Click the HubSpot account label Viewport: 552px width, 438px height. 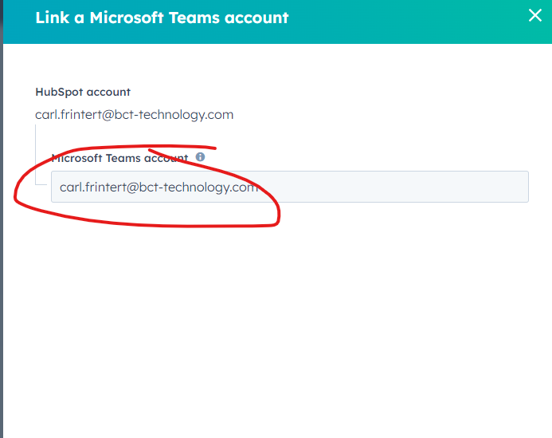(x=83, y=93)
